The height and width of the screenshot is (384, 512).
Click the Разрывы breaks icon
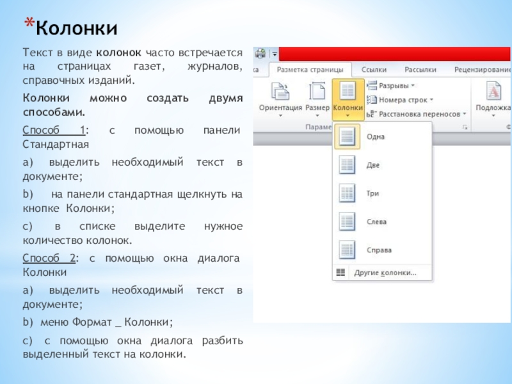372,86
